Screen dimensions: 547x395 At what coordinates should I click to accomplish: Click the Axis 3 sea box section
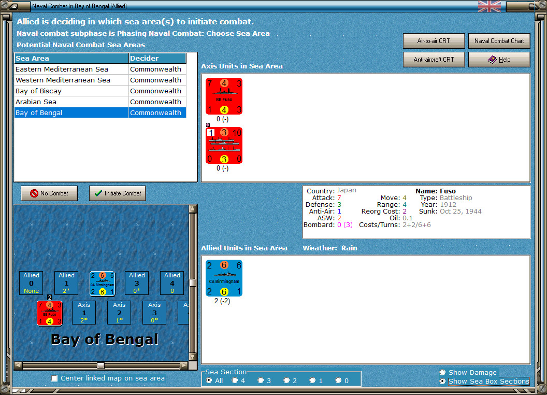[x=154, y=313]
